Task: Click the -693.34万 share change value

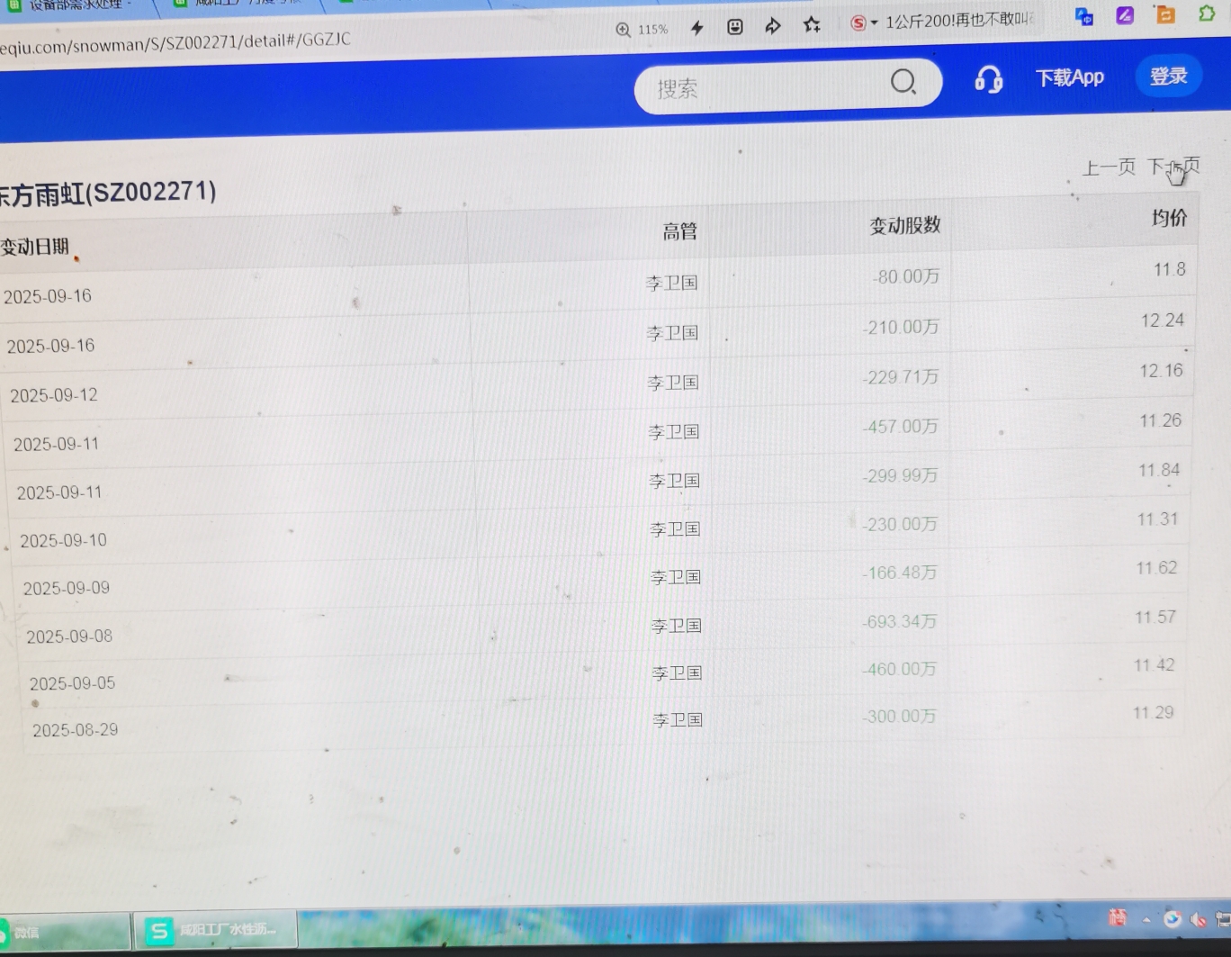Action: tap(899, 621)
